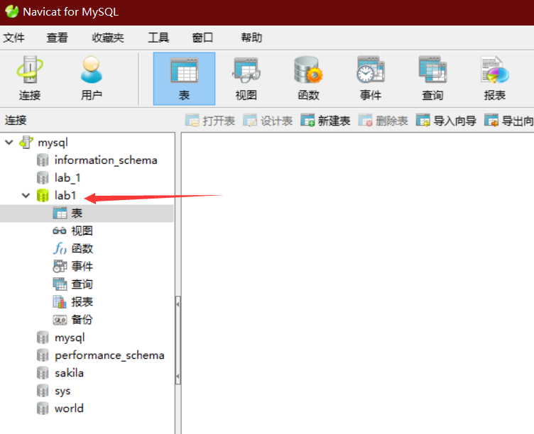This screenshot has height=434, width=534.
Task: Select the lab_1 database label
Action: coord(67,177)
